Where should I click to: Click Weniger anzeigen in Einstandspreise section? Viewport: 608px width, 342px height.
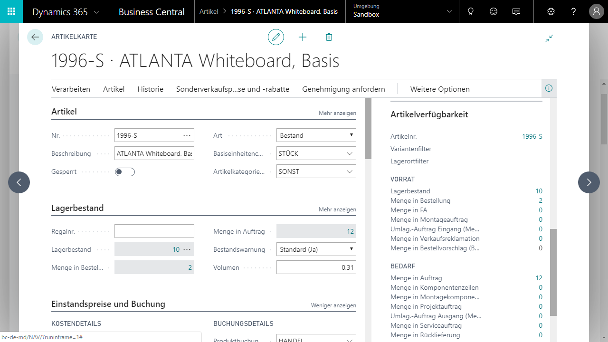pyautogui.click(x=333, y=305)
